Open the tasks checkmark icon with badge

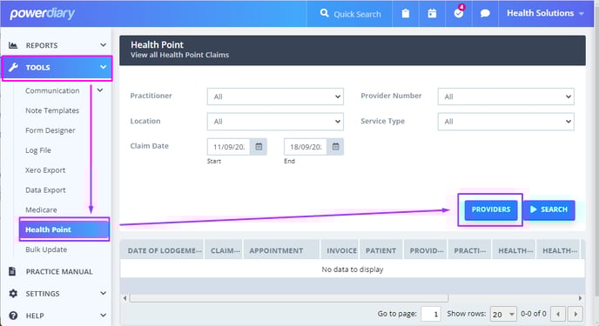[459, 13]
